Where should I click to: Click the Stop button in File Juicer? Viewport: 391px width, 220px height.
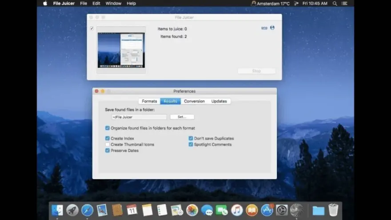[x=257, y=71]
